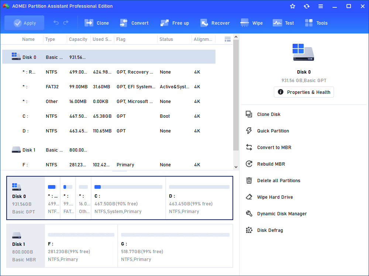
Task: Click the Name column header
Action: click(x=28, y=39)
